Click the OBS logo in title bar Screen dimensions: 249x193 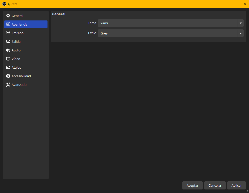[4, 4]
